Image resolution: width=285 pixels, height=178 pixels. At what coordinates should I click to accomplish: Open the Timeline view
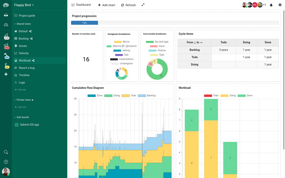24,75
